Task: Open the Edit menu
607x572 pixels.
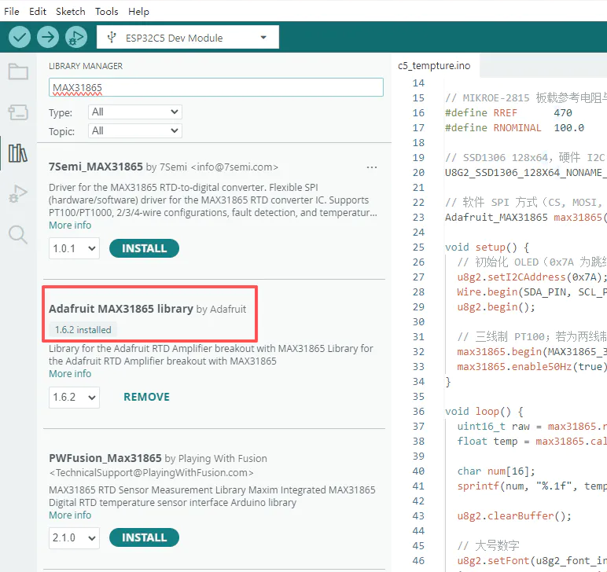Action: click(38, 11)
